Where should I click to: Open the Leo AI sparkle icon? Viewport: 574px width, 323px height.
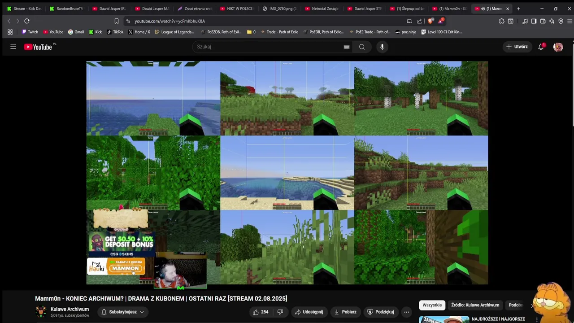click(552, 21)
